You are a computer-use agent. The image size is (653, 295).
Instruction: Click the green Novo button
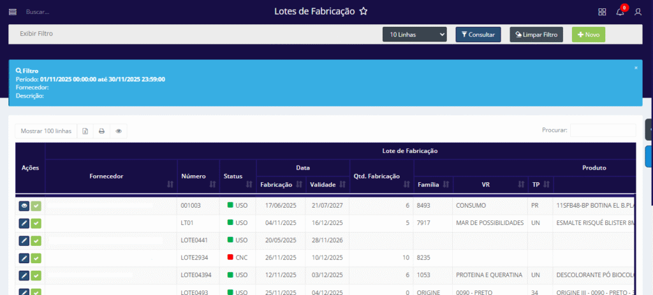coord(588,34)
